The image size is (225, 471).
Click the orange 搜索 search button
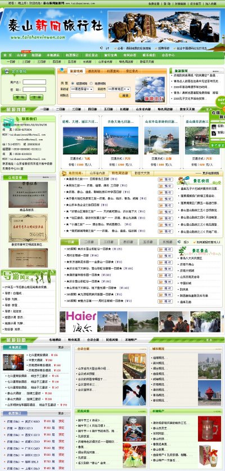125,95
